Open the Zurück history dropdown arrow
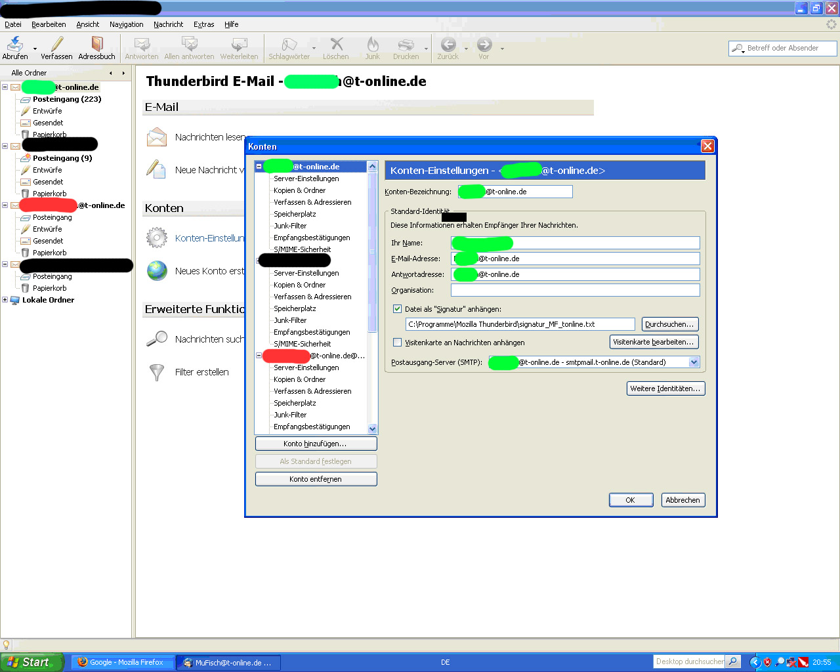840x672 pixels. coord(466,49)
